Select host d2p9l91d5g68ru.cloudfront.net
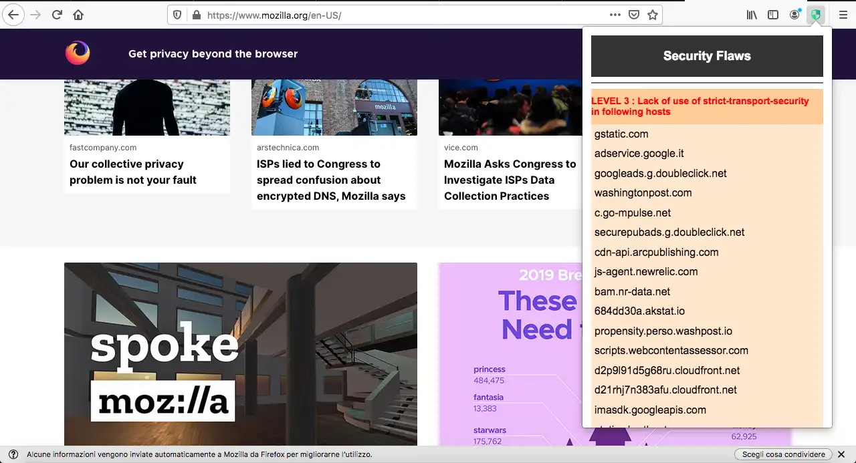856x463 pixels. (x=667, y=371)
